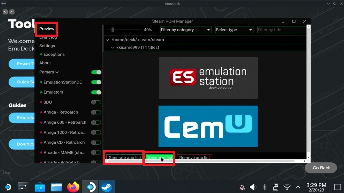The width and height of the screenshot is (344, 193).
Task: Switch to the EmuDeck taskbar icon
Action: [x=90, y=187]
